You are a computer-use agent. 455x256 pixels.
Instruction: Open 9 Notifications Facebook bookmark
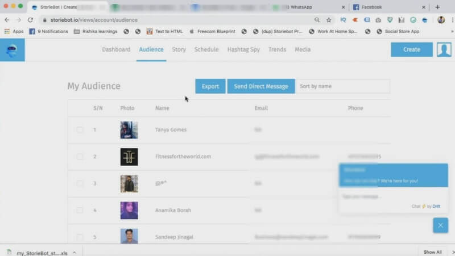48,31
